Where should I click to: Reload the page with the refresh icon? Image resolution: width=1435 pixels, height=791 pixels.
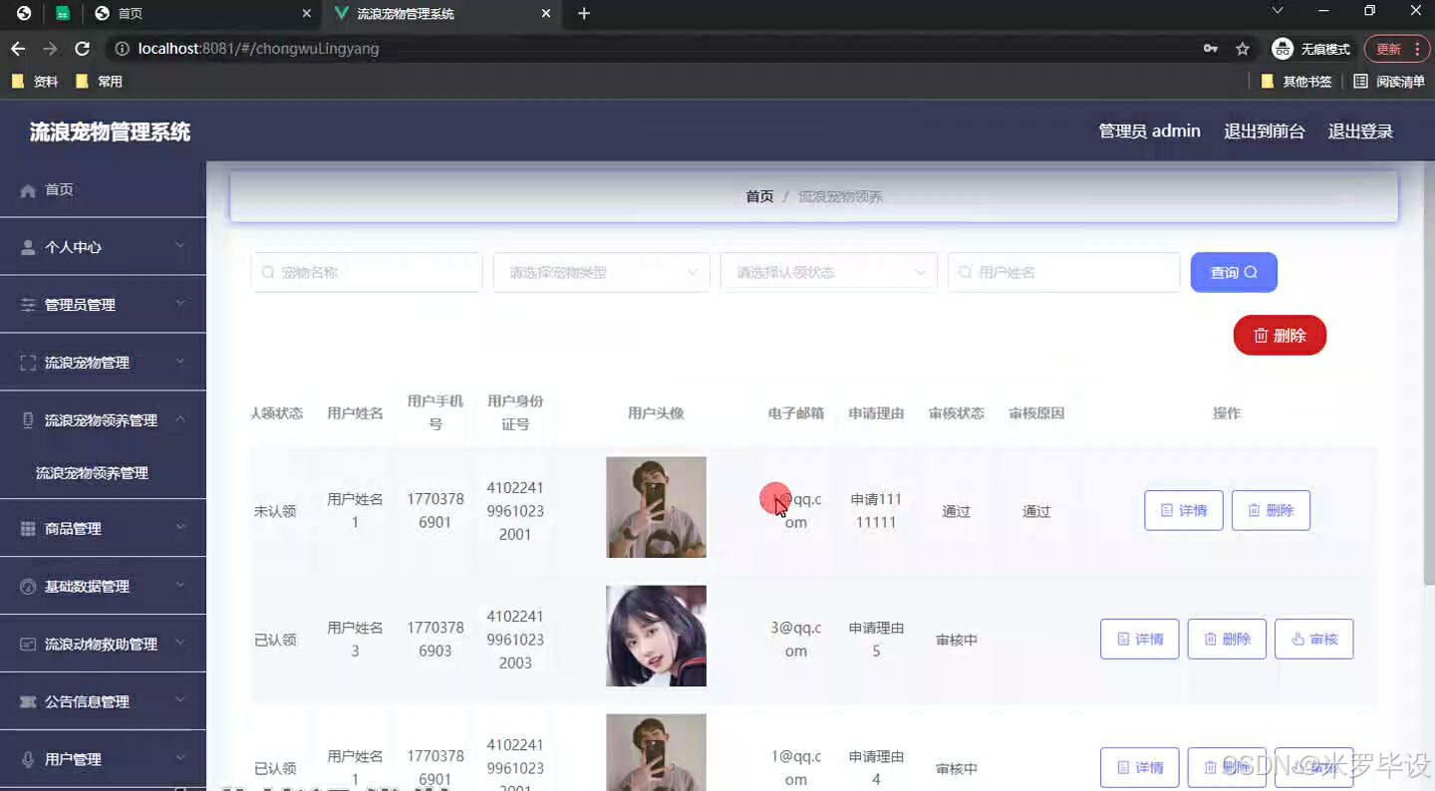(x=83, y=49)
